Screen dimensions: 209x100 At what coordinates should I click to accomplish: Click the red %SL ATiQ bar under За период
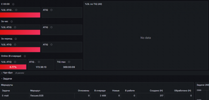point(20,50)
